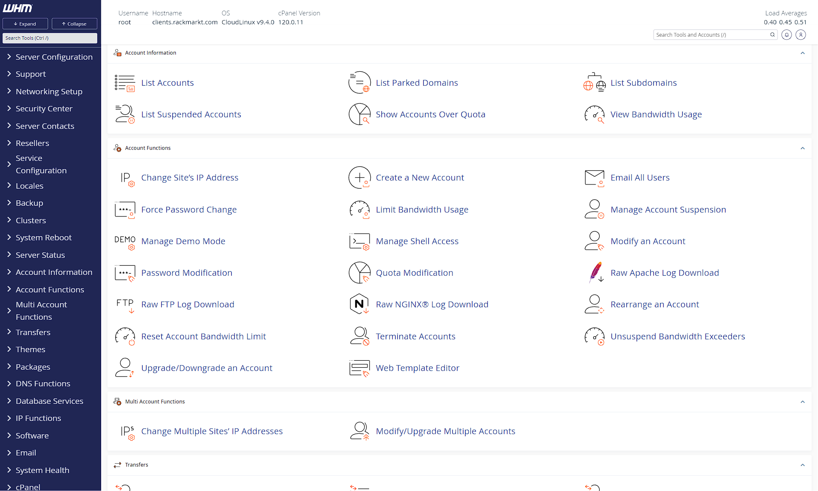818x491 pixels.
Task: Click the Raw Apache Log Download feather icon
Action: click(596, 272)
